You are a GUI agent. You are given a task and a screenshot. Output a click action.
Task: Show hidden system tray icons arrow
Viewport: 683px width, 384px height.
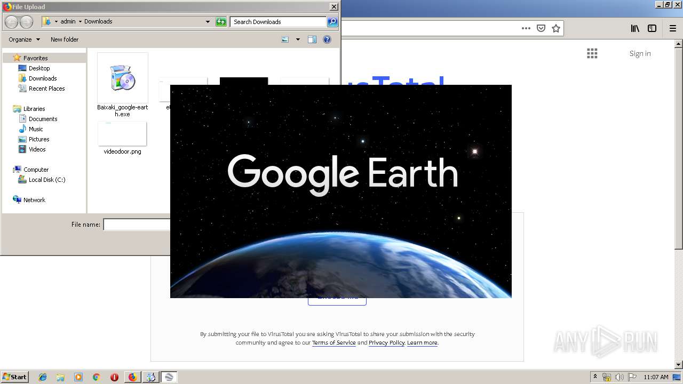coord(595,377)
